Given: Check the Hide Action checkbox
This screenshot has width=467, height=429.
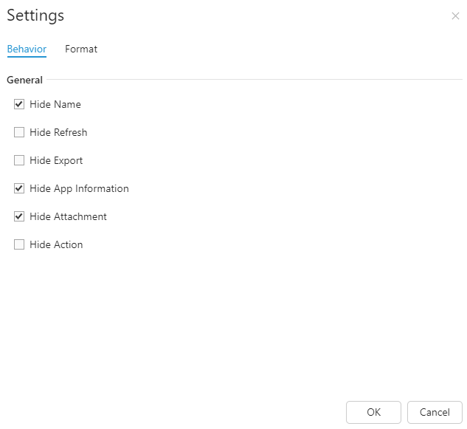Looking at the screenshot, I should [19, 244].
